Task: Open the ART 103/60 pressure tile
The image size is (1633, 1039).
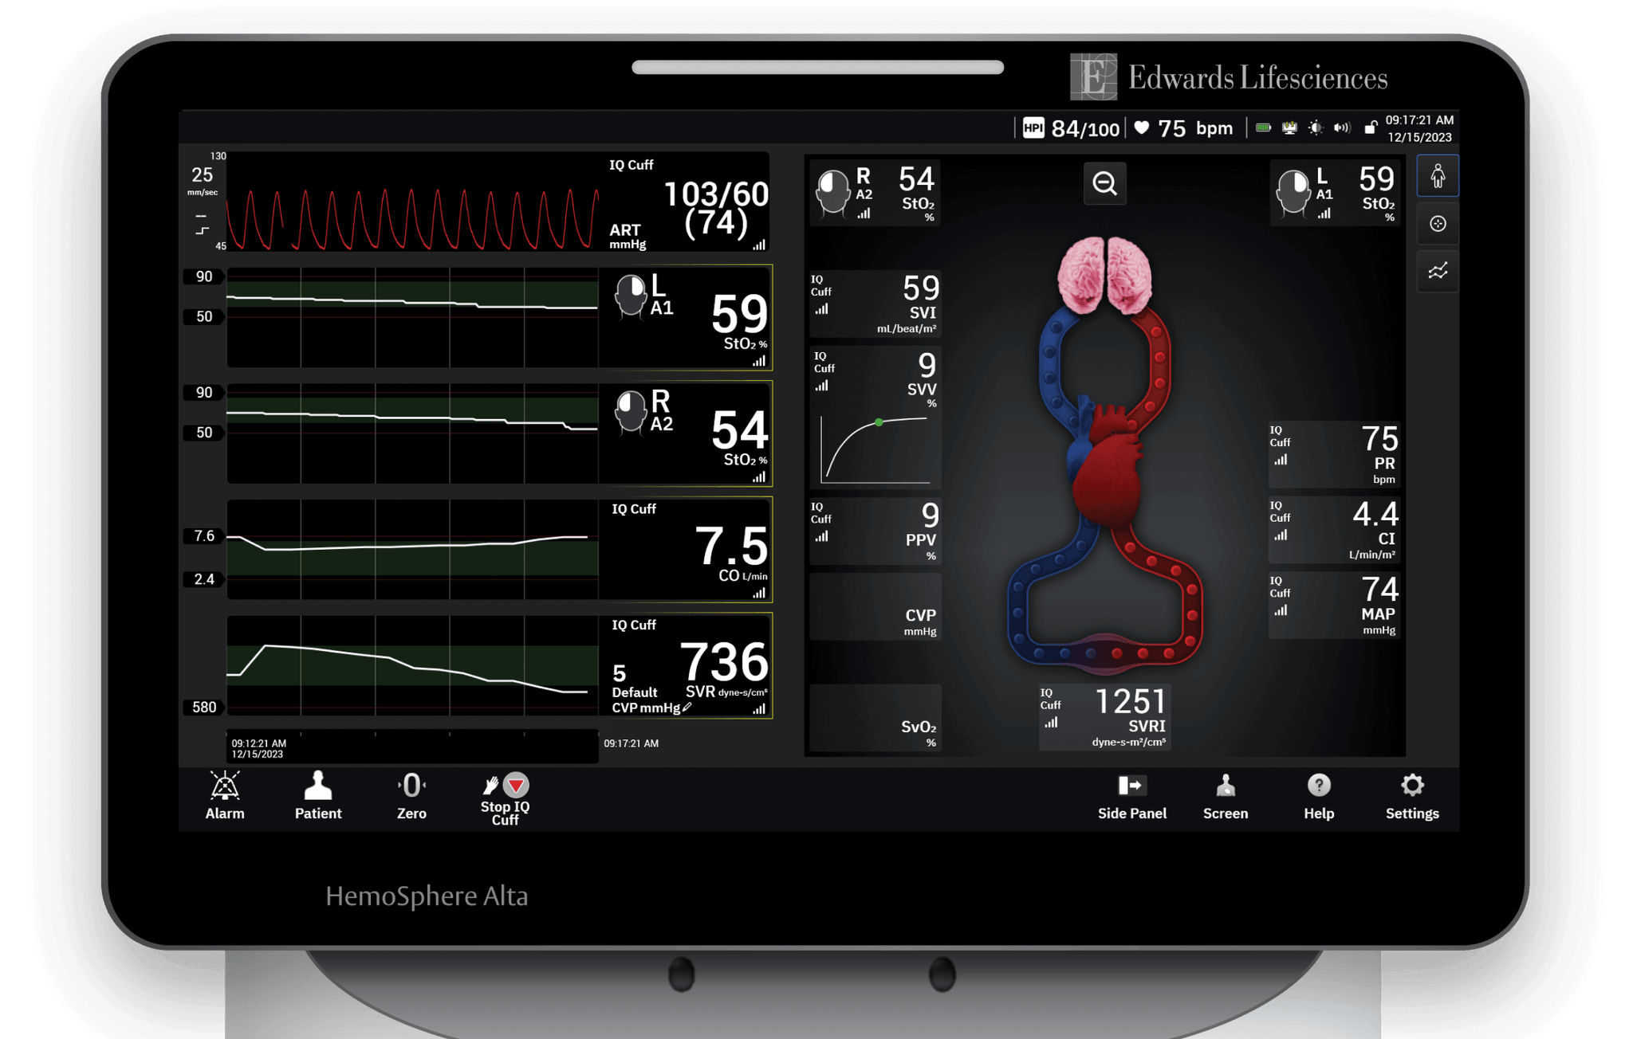Action: [687, 204]
